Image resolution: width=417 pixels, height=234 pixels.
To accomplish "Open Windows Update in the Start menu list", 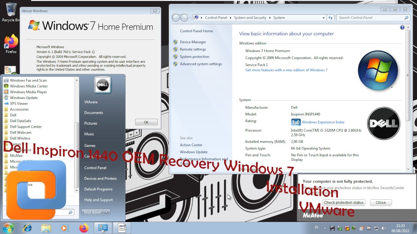I will point(24,98).
